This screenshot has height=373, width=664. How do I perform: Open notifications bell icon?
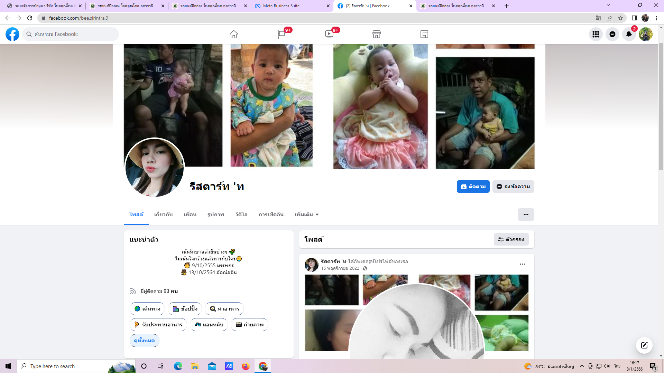tap(629, 34)
